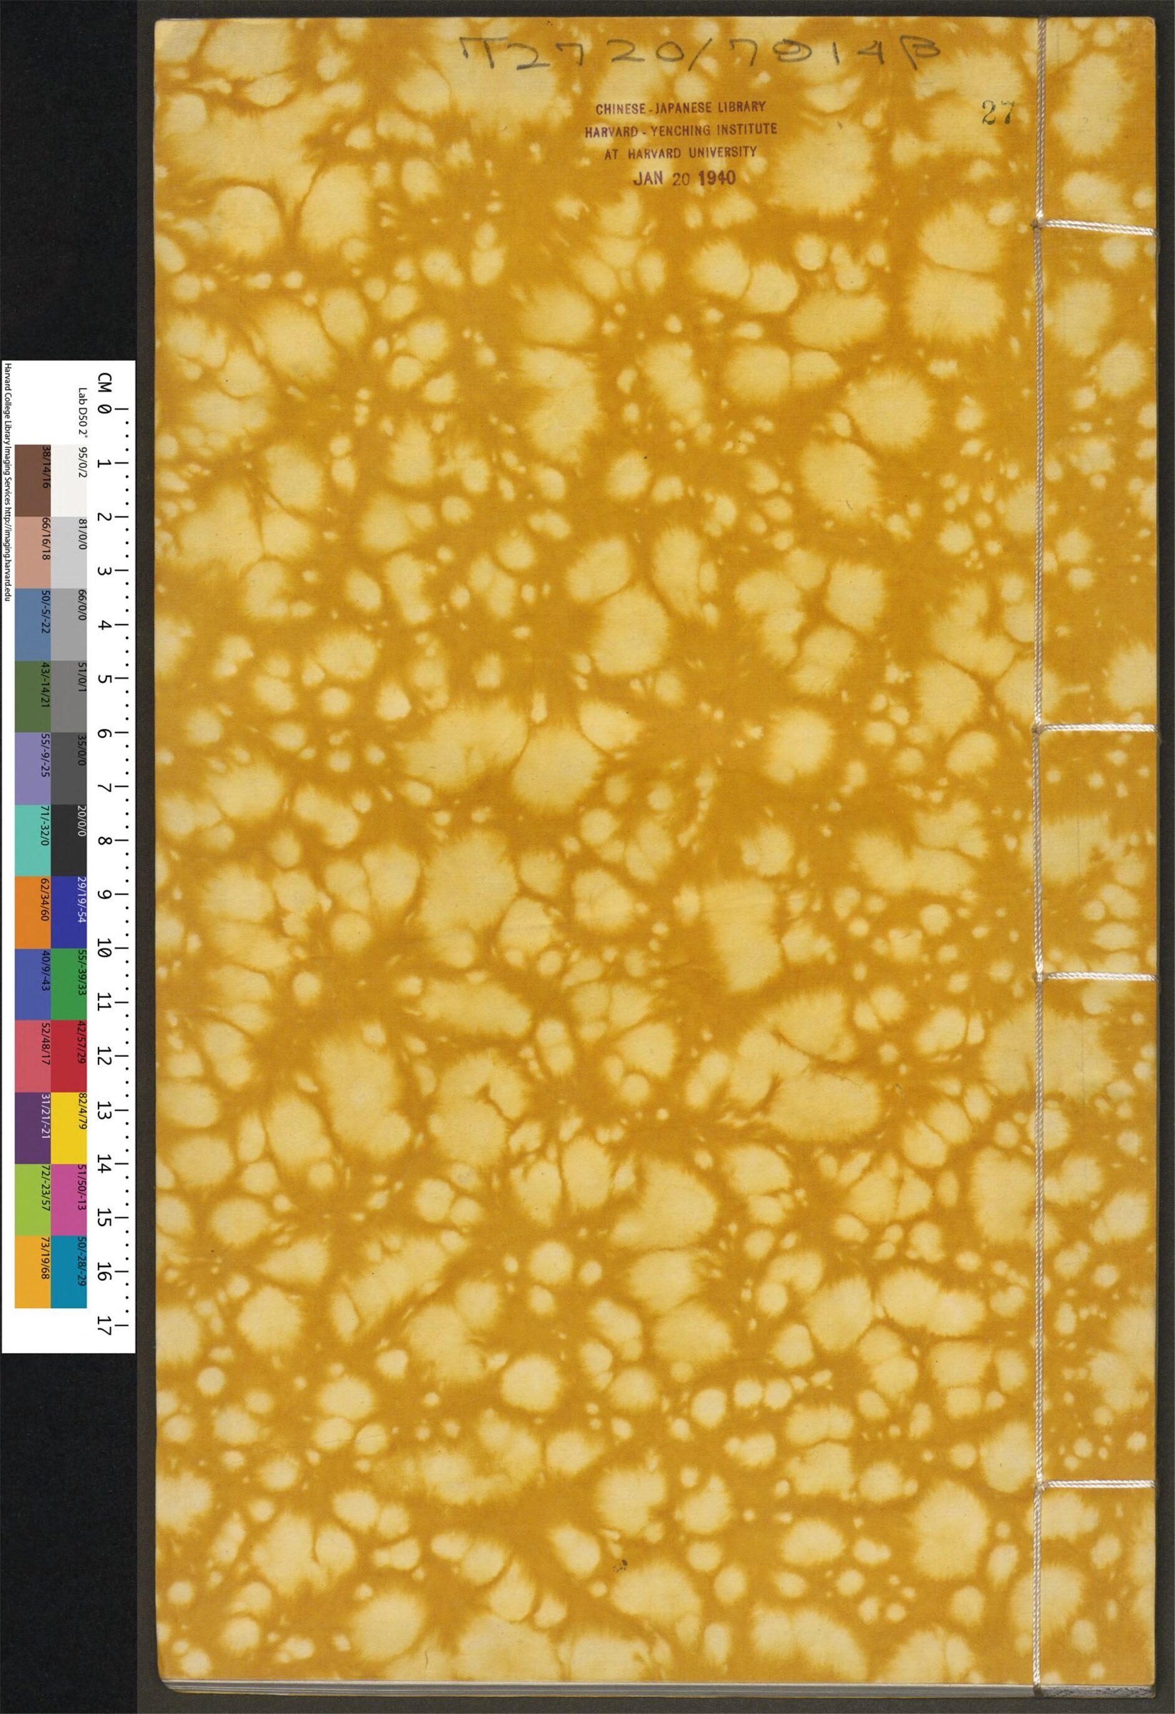Image resolution: width=1175 pixels, height=1714 pixels.
Task: Select the rose swatch labeled 52/48/17
Action: click(x=32, y=1056)
